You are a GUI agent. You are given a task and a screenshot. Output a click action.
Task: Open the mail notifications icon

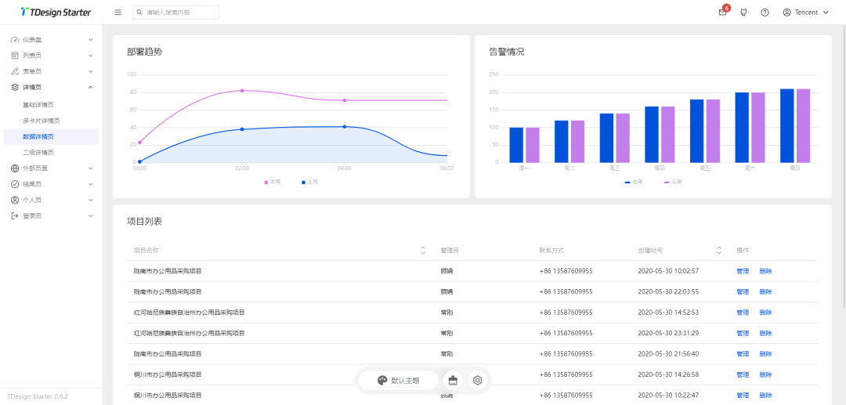click(x=722, y=13)
